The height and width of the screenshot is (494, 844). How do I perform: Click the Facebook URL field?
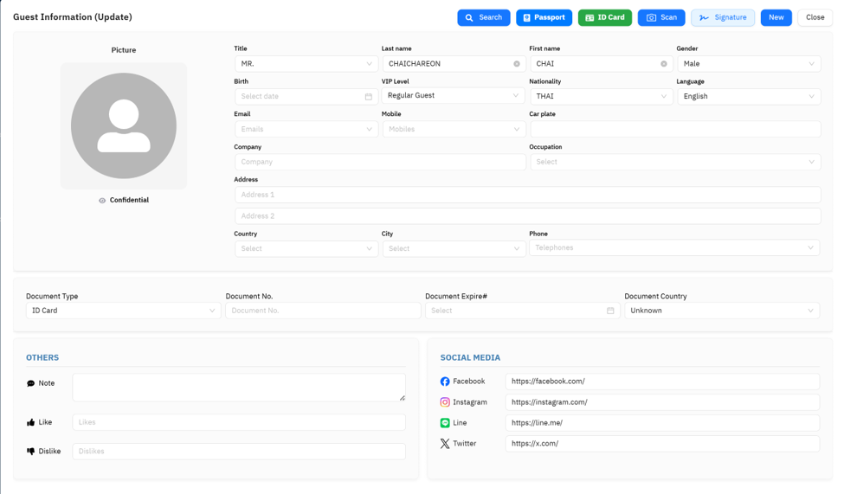662,381
